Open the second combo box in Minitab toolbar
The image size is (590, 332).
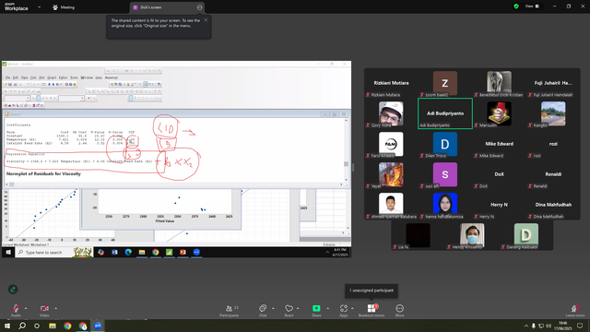pos(72,99)
